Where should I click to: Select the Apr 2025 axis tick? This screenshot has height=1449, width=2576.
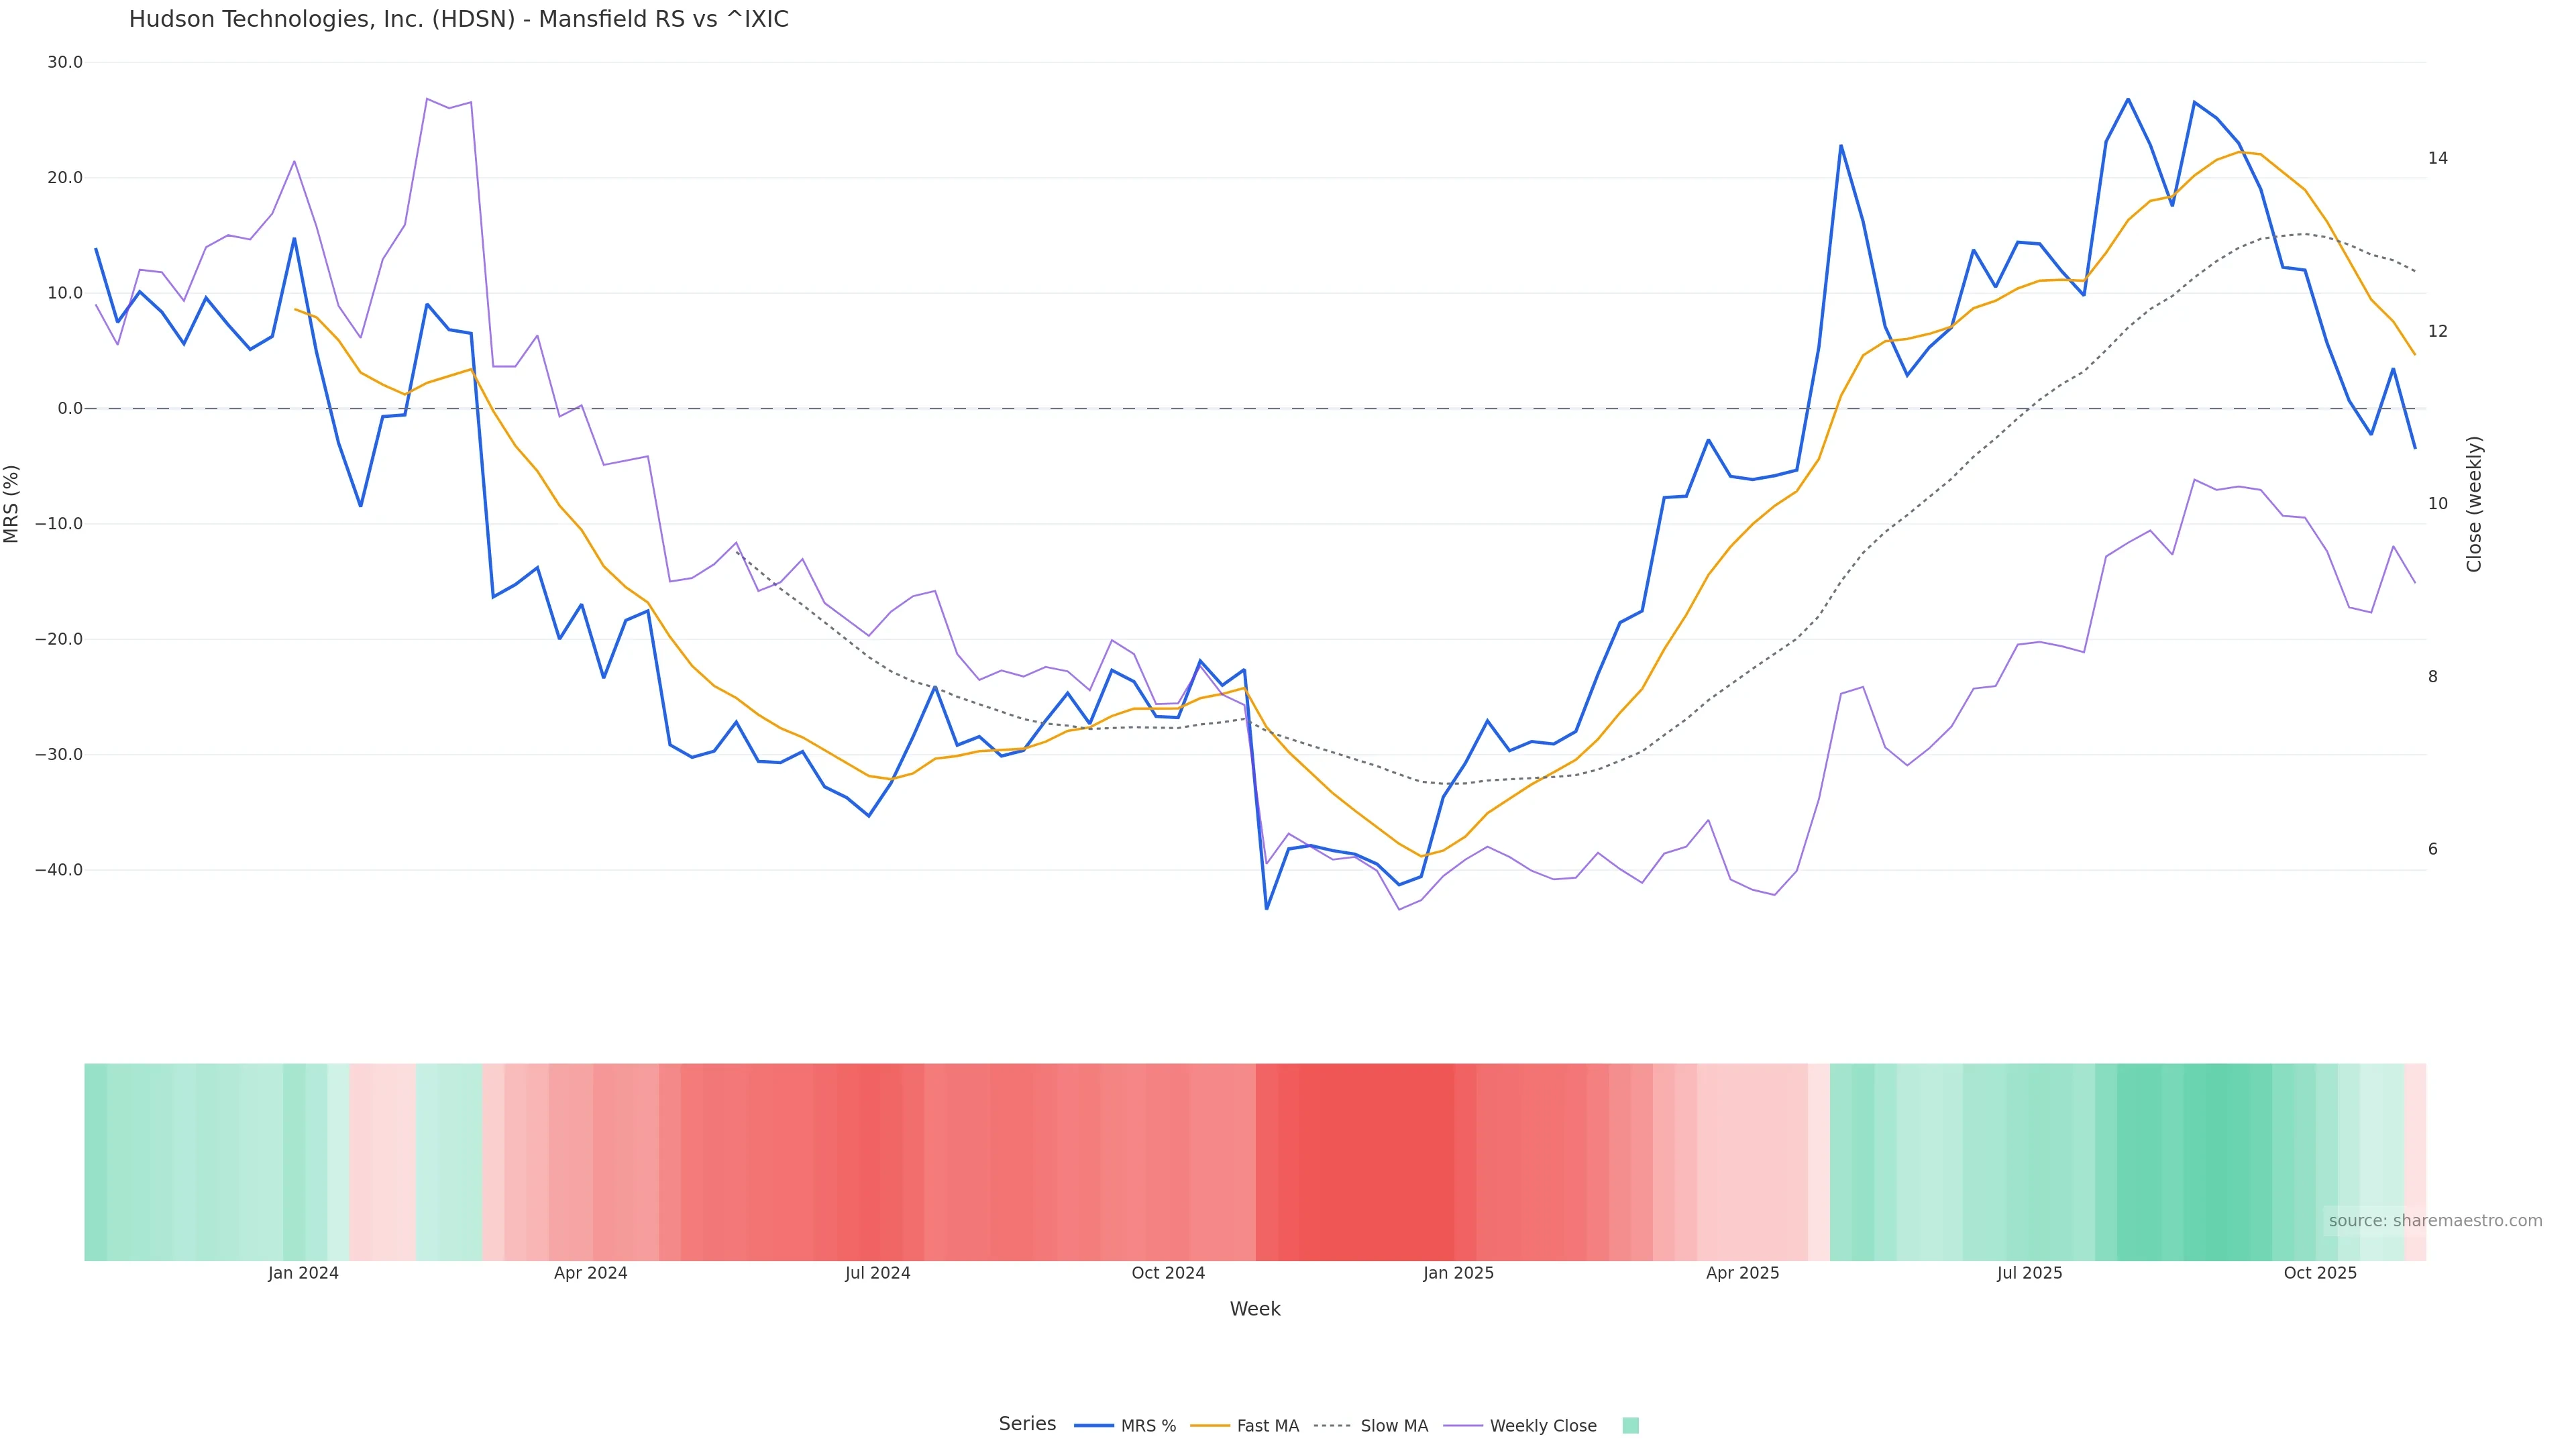coord(1742,1273)
